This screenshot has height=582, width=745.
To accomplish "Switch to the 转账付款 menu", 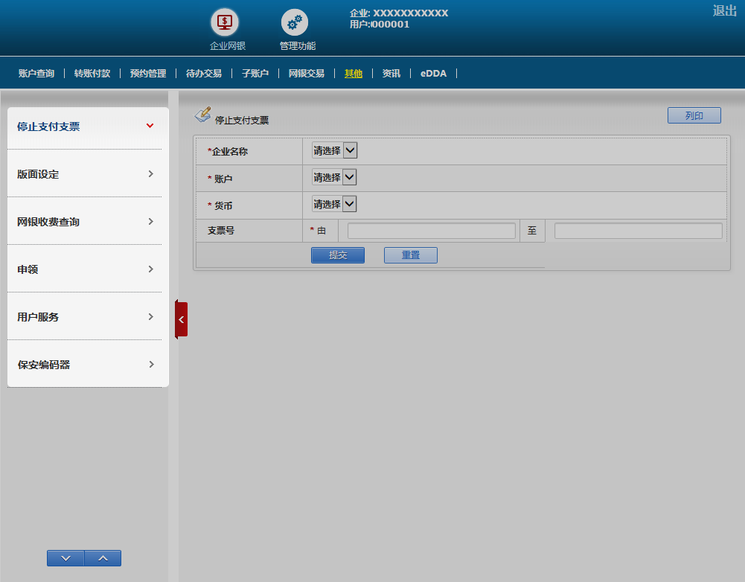I will pos(92,74).
